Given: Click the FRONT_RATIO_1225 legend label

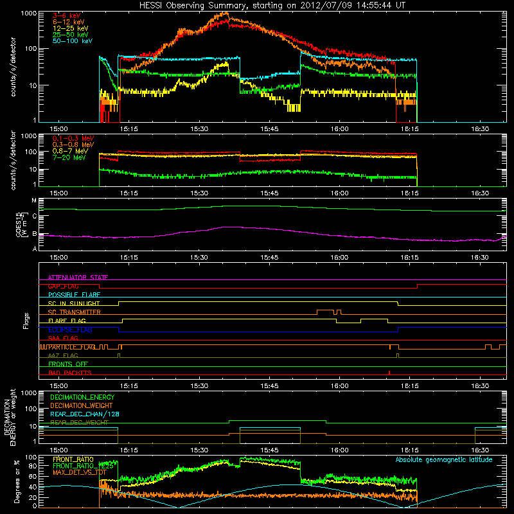Looking at the screenshot, I should [84, 466].
